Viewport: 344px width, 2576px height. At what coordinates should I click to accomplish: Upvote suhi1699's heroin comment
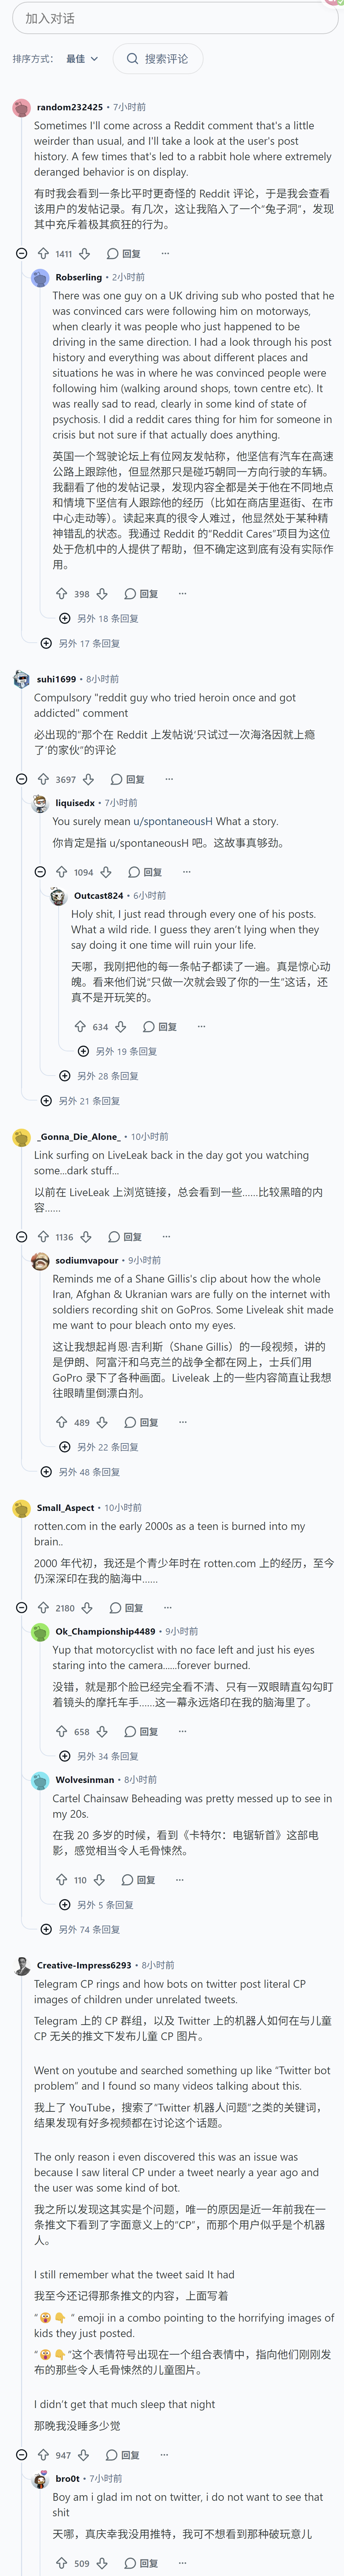coord(43,779)
